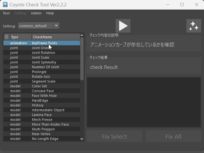The height and width of the screenshot is (153, 204).
Task: Click scroll down arrow in check list
Action: 82,139
